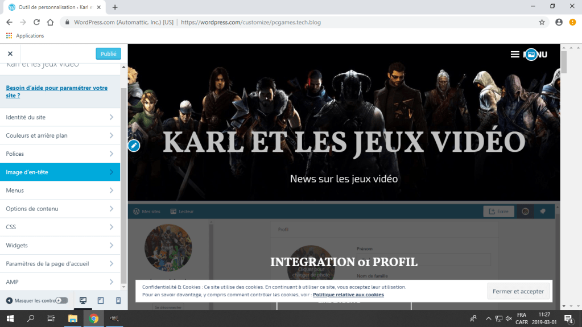Bookmark this page with the star icon
Image resolution: width=582 pixels, height=327 pixels.
point(542,22)
